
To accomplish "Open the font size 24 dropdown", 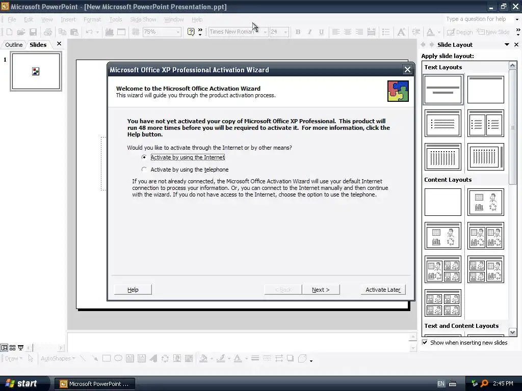I will [285, 32].
